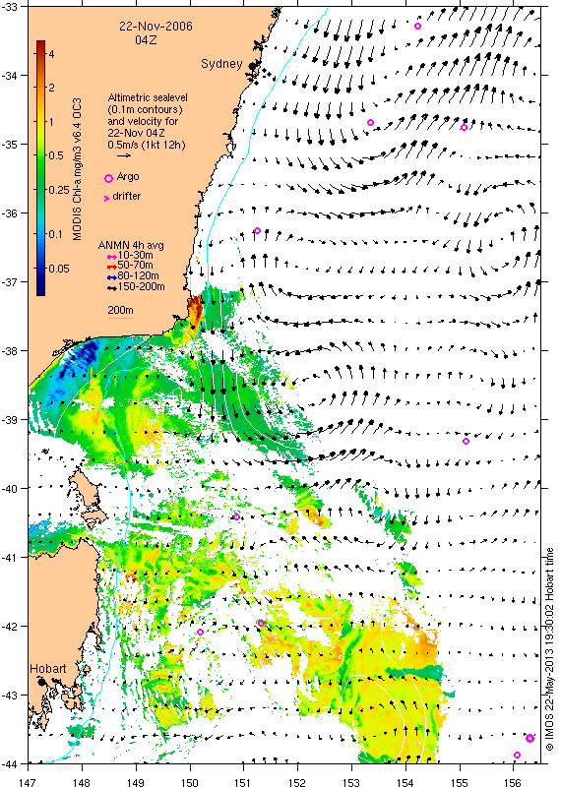This screenshot has height=787, width=561.
Task: Select the blue 80-120m arrow legend icon
Action: pyautogui.click(x=112, y=276)
